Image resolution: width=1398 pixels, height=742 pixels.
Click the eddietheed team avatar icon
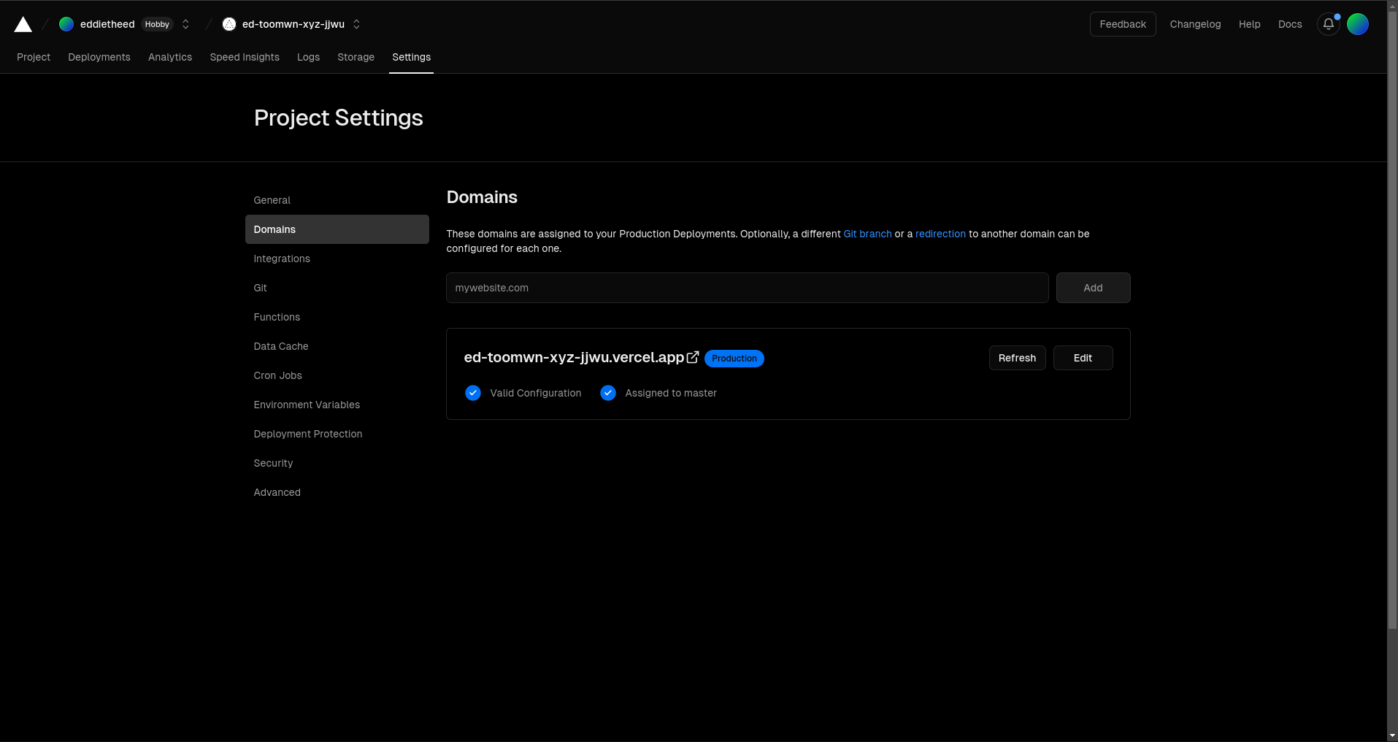(66, 24)
